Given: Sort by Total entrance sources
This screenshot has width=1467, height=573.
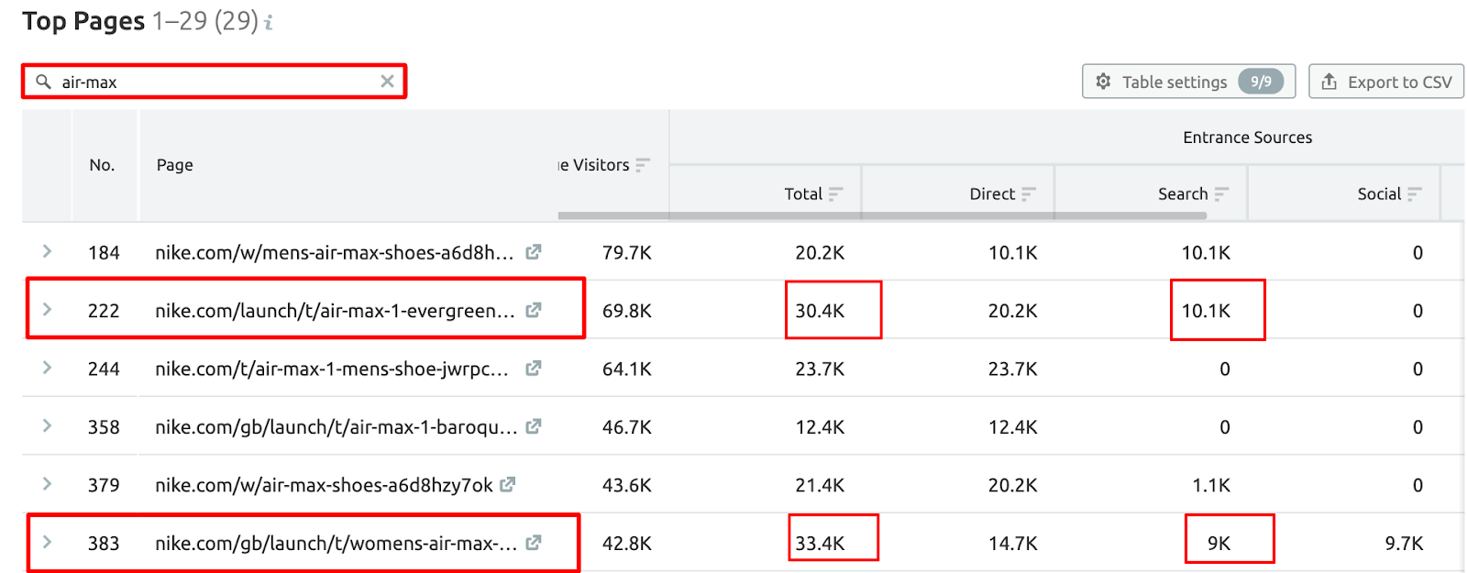Looking at the screenshot, I should (835, 194).
